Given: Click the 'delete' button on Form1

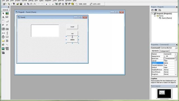Looking at the screenshot, I should (72, 40).
